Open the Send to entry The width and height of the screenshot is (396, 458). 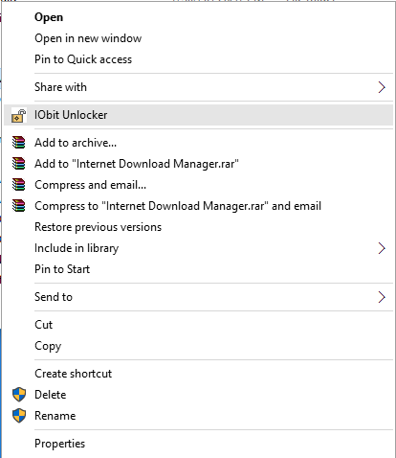[x=198, y=297]
